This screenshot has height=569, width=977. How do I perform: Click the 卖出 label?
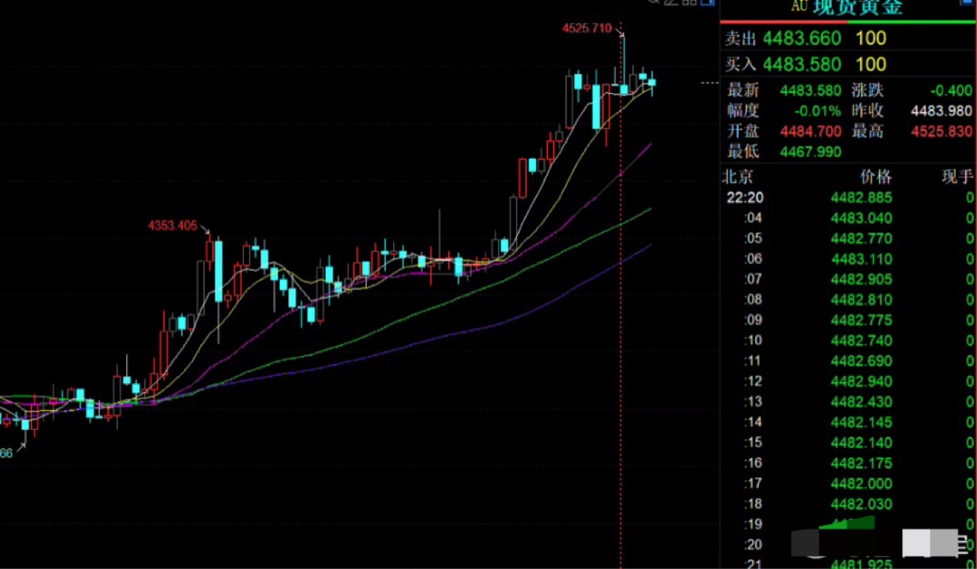click(x=740, y=39)
